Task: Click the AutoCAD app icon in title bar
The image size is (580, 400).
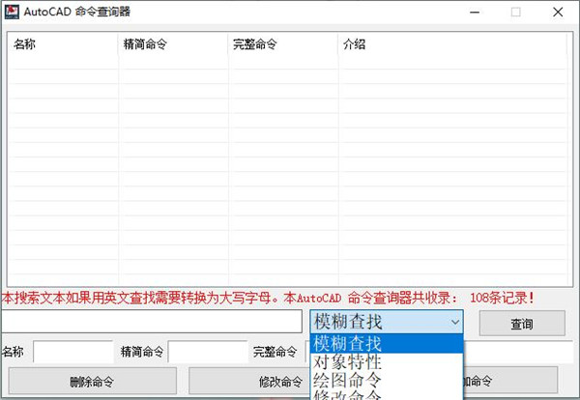Action: pos(12,13)
